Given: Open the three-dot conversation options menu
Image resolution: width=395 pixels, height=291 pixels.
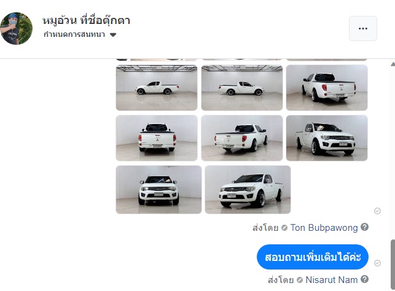Looking at the screenshot, I should point(363,28).
